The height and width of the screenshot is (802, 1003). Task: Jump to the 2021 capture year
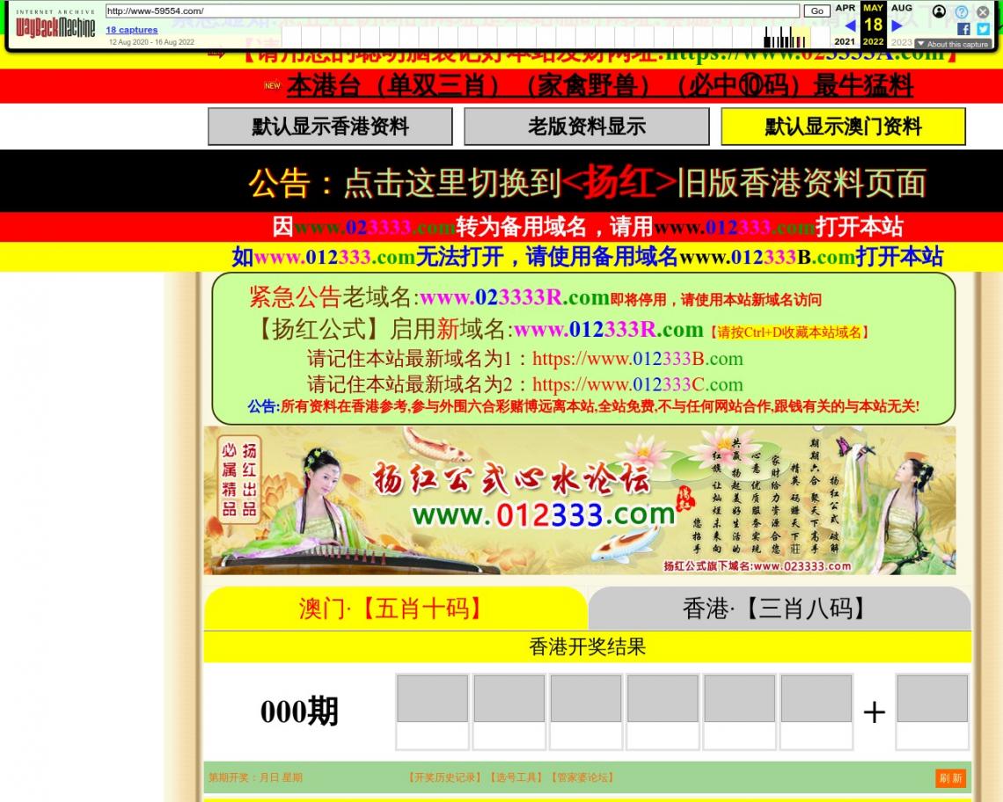845,41
